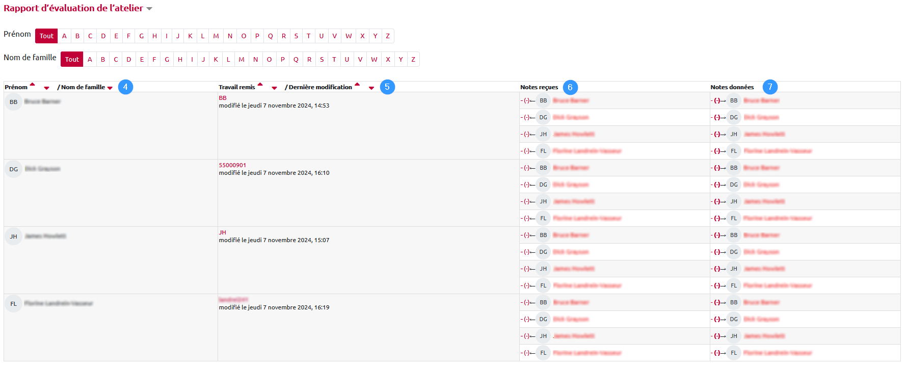The image size is (907, 367).
Task: Open the BB submission link in Travail remis
Action: point(223,98)
